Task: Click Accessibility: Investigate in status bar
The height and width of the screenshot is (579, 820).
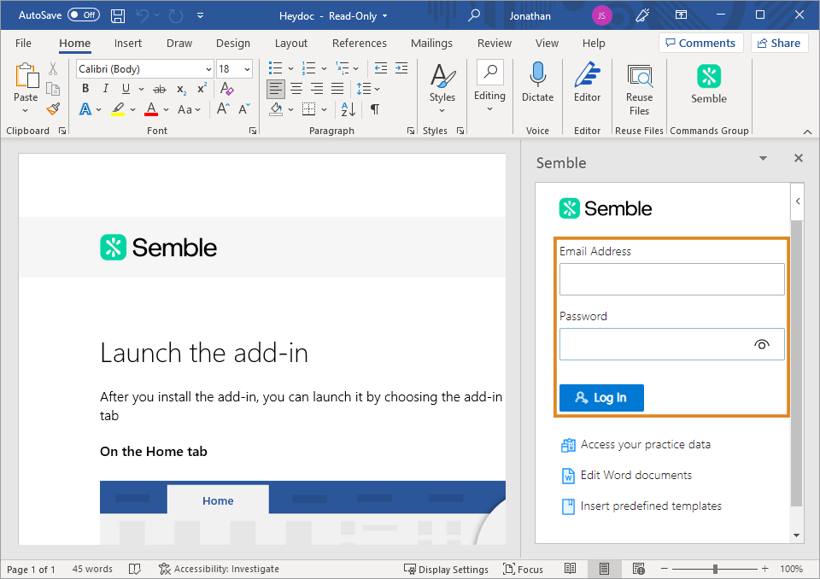Action: click(219, 569)
